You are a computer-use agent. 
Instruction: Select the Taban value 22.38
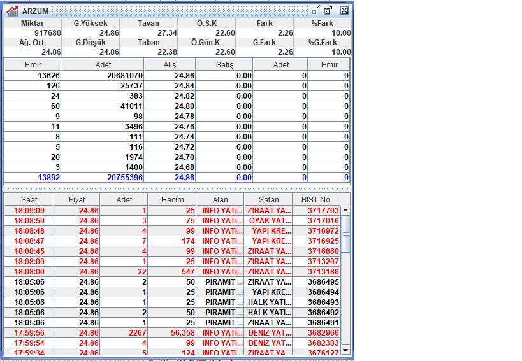[167, 52]
